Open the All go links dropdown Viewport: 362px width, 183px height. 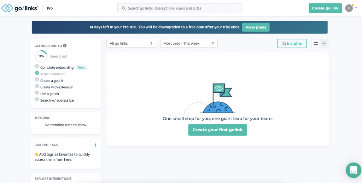(x=131, y=43)
